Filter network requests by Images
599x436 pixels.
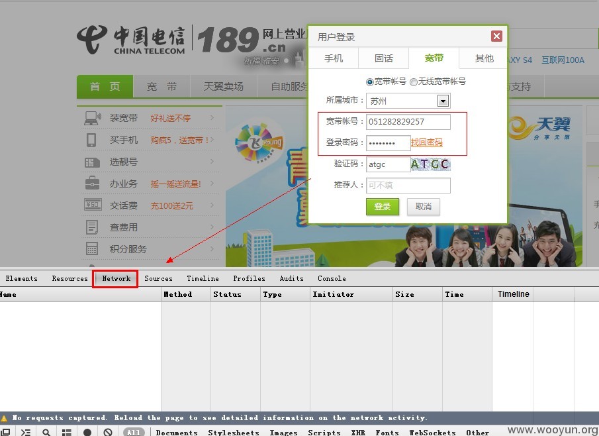[x=283, y=432]
